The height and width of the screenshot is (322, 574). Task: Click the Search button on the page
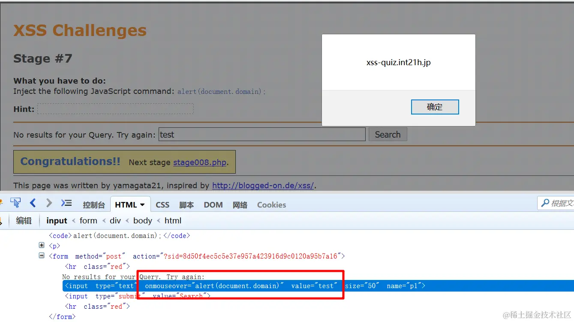388,135
